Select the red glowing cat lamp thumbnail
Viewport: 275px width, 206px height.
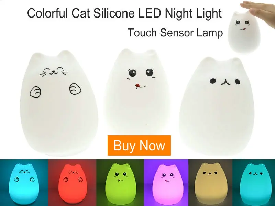point(72,183)
